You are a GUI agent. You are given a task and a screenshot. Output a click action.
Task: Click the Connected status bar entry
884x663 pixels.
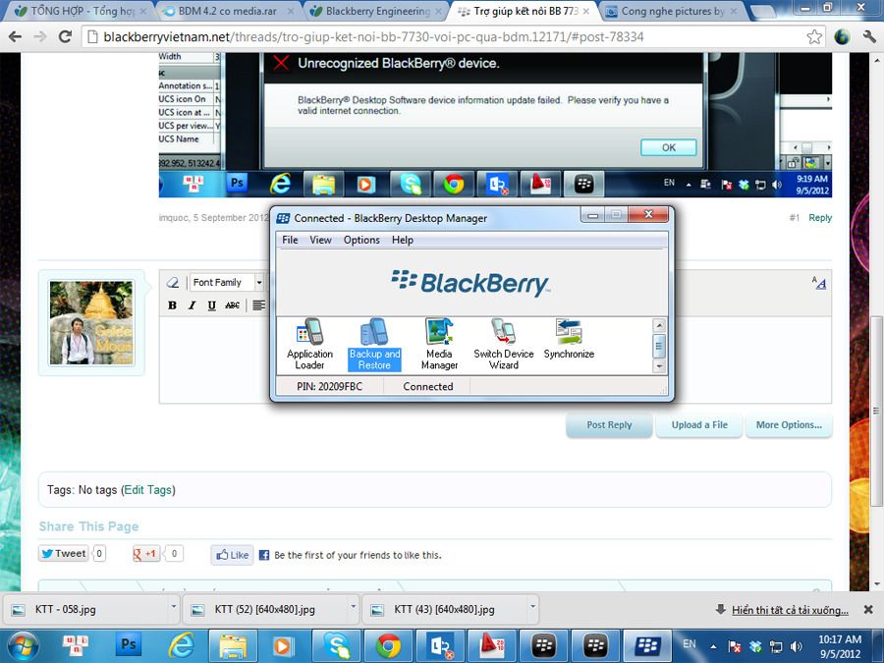click(428, 387)
